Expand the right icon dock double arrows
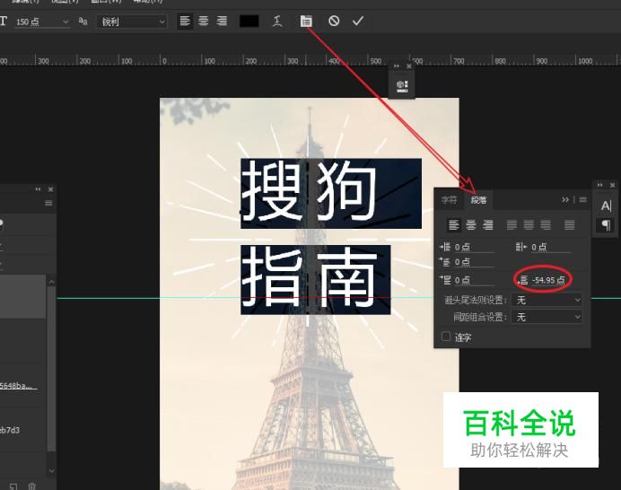621x490 pixels. coord(600,185)
